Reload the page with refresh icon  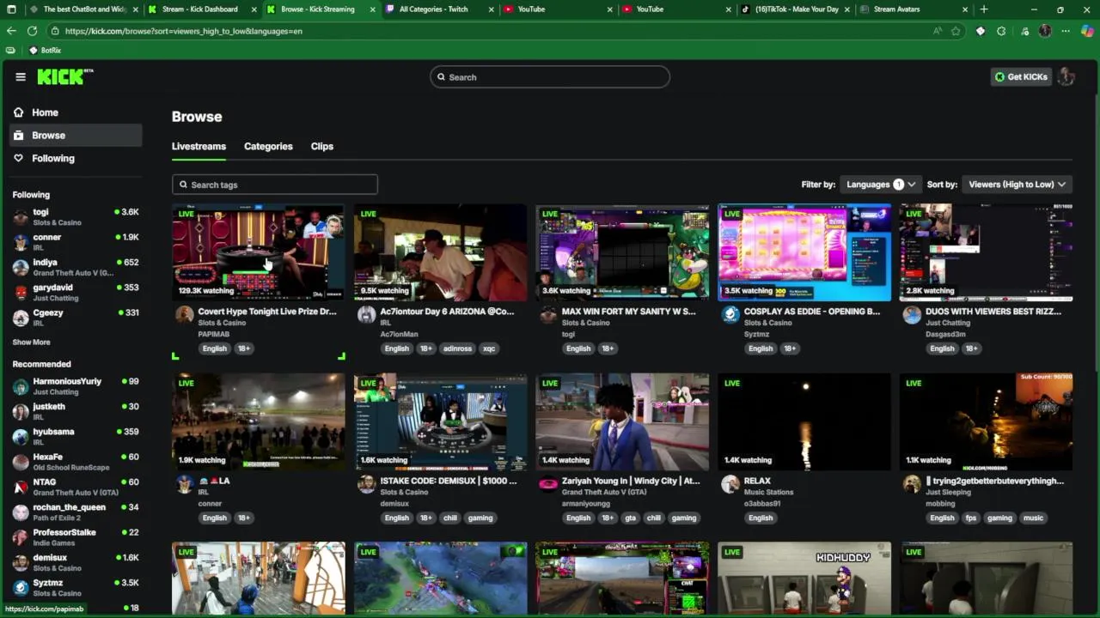[x=32, y=31]
